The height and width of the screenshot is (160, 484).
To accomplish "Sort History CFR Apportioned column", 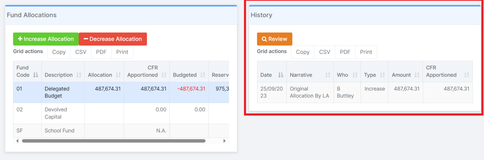I will [466, 75].
